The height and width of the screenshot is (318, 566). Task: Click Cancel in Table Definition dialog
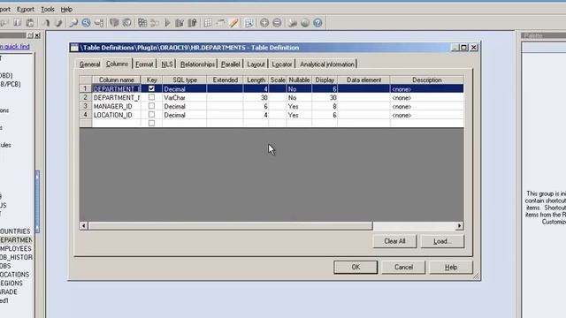click(x=403, y=267)
